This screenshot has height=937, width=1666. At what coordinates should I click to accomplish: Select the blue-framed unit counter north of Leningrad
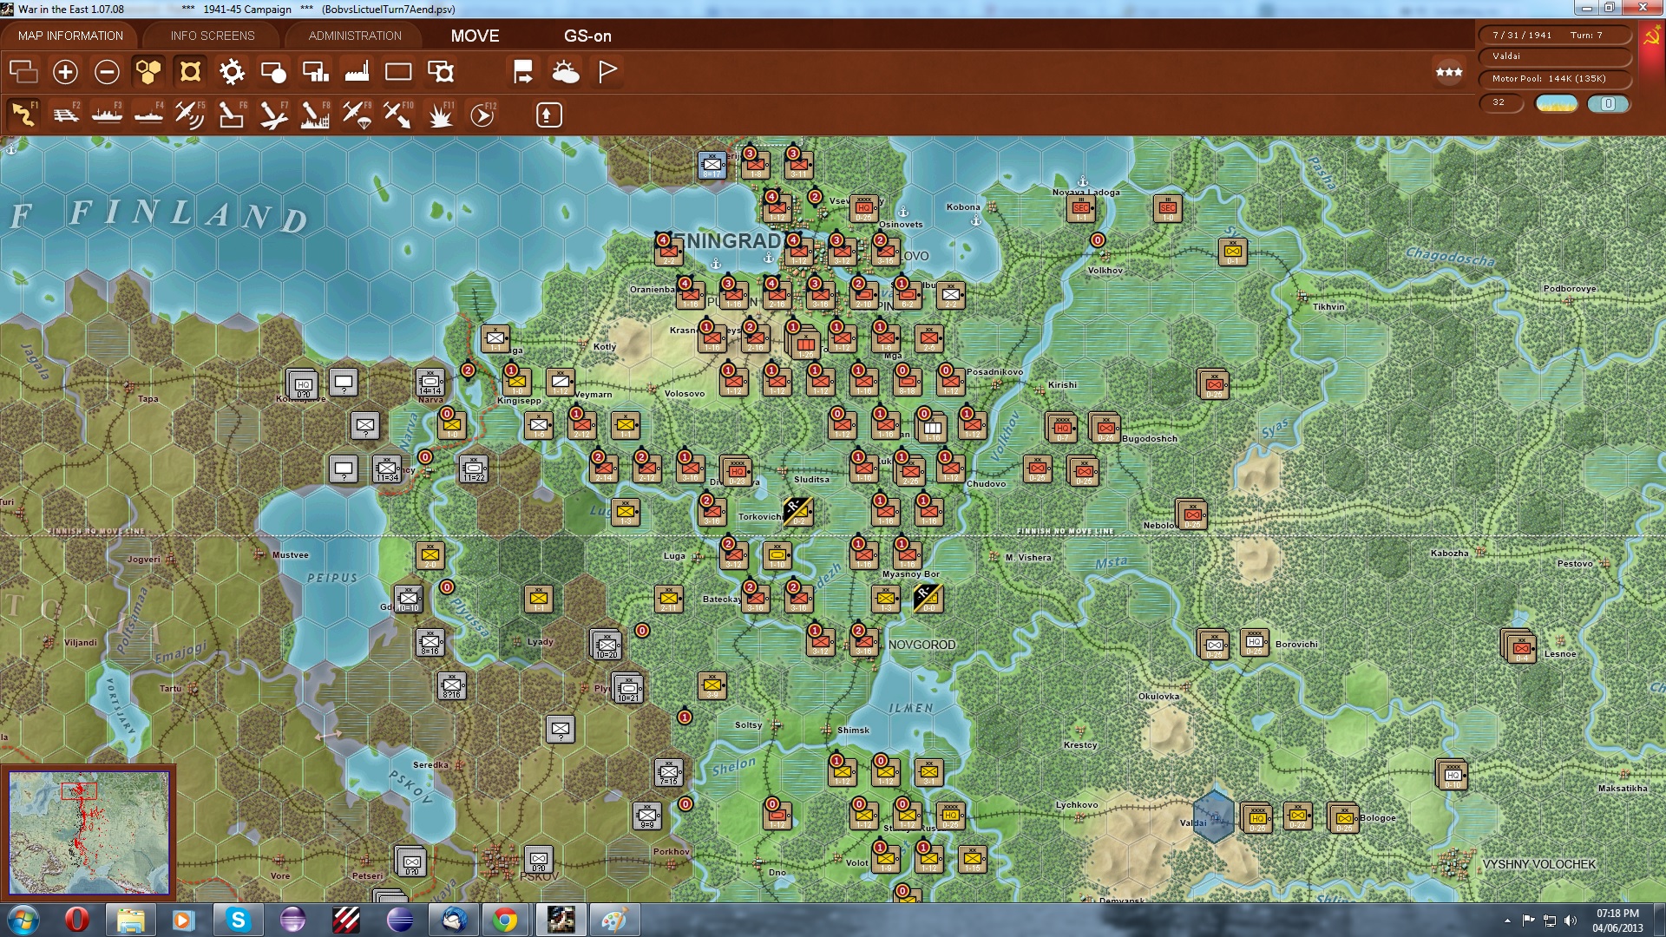click(712, 164)
